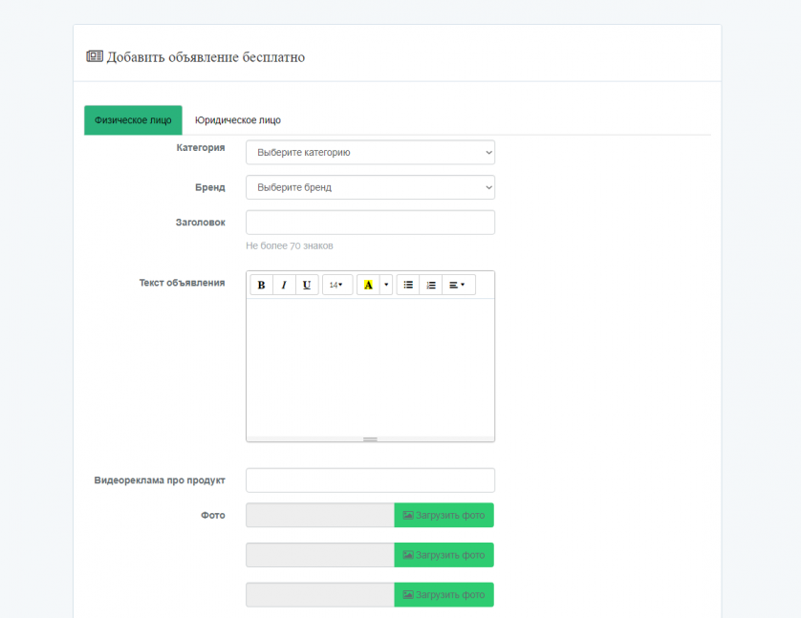Click the first Загрузить фото button

pos(444,515)
